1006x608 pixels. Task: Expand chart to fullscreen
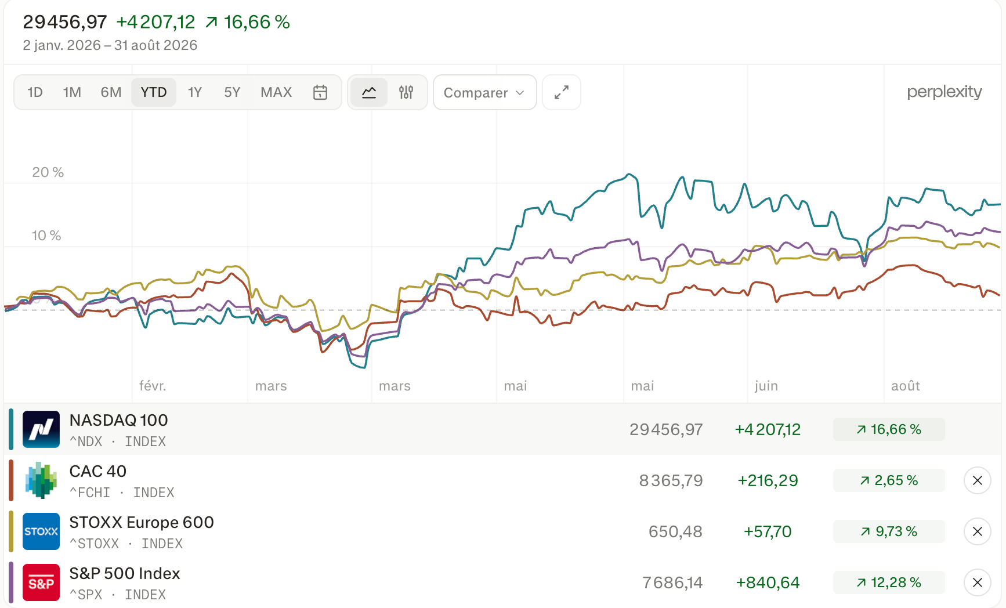click(x=562, y=92)
